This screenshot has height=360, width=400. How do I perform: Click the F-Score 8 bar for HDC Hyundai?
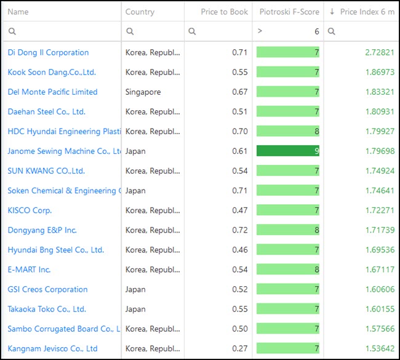point(288,132)
